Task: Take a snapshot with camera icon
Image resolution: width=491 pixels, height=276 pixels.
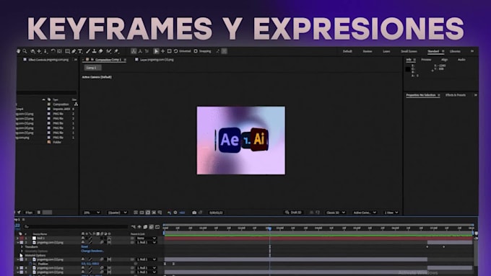Action: pos(194,213)
